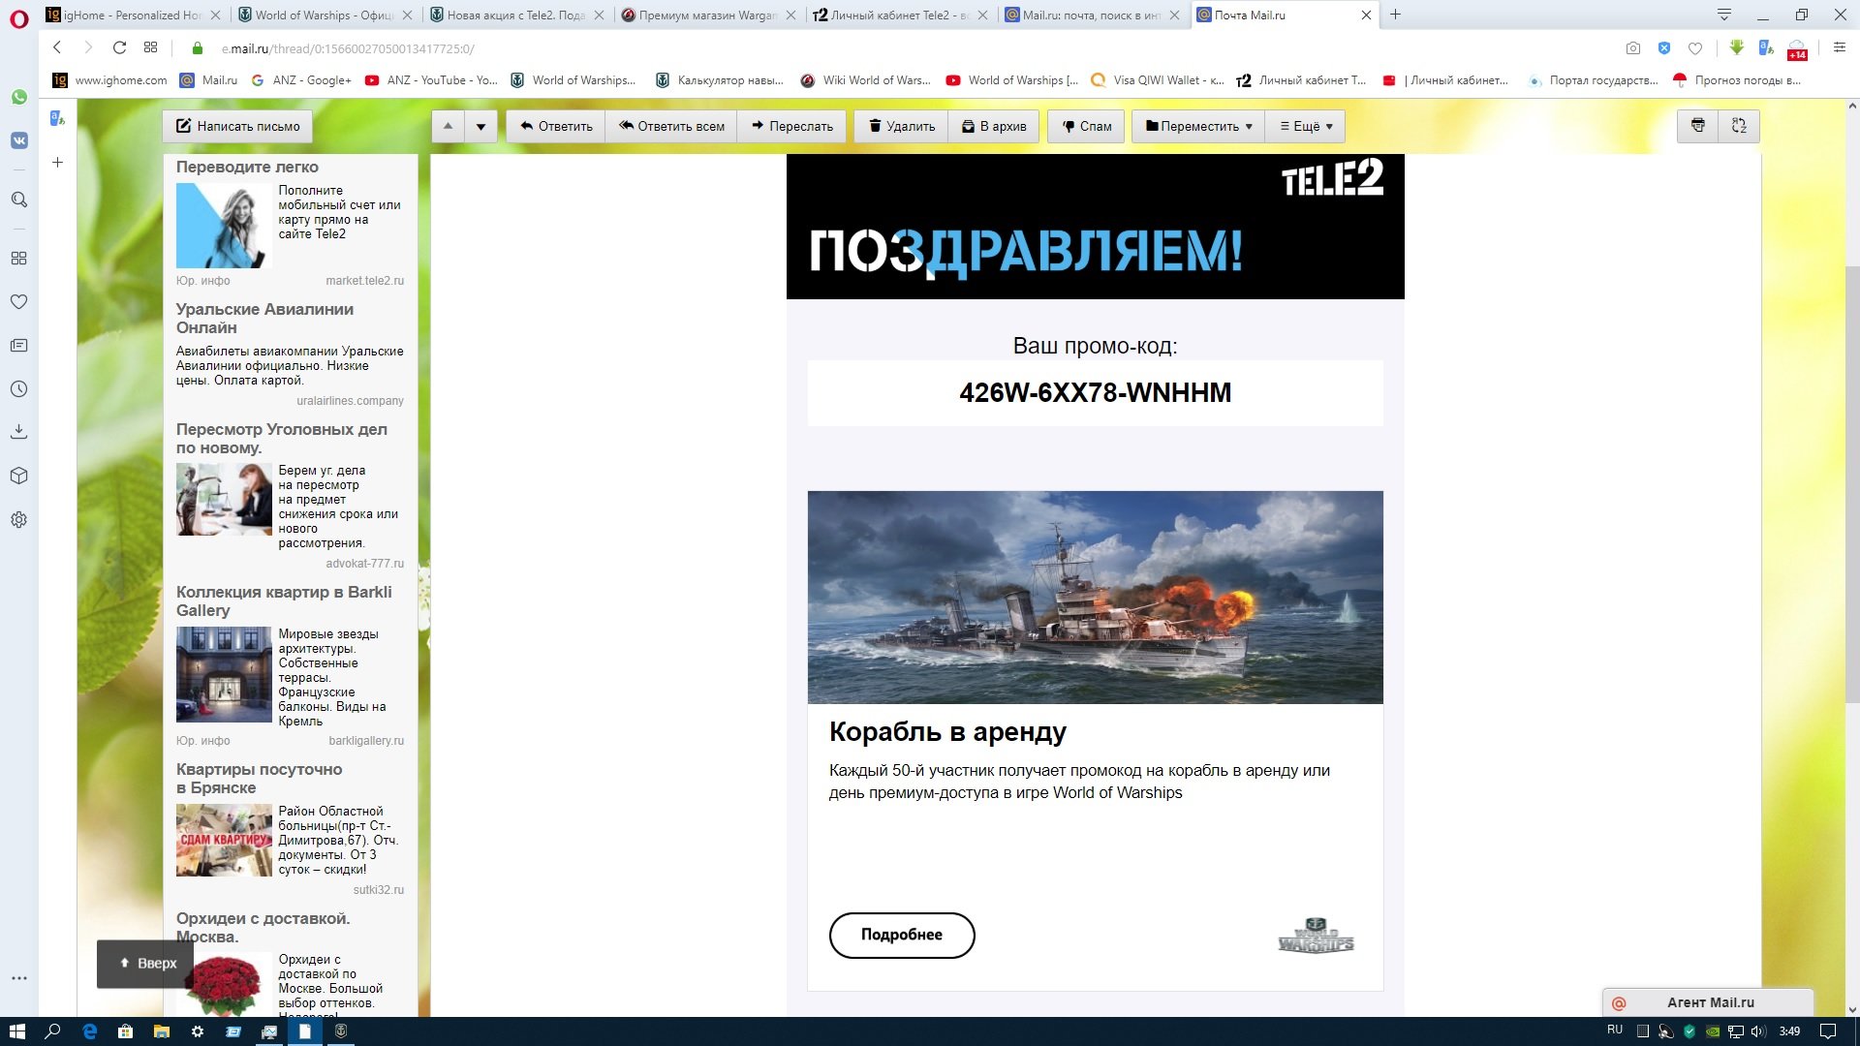The image size is (1860, 1046).
Task: Go to next message down arrow
Action: [x=480, y=126]
